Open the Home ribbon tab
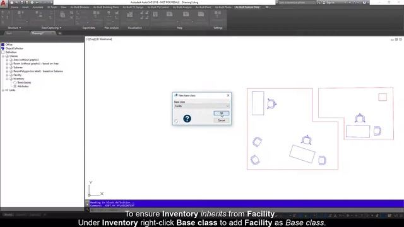Screen dimensions: 404x227 pos(15,7)
